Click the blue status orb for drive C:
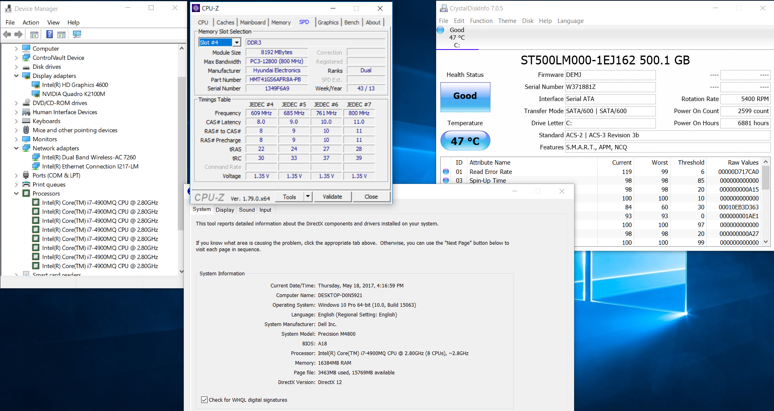Image resolution: width=774 pixels, height=411 pixels. 440,30
